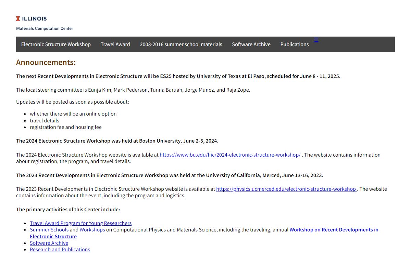Click 'The primary activities of this Center include' text

point(68,210)
